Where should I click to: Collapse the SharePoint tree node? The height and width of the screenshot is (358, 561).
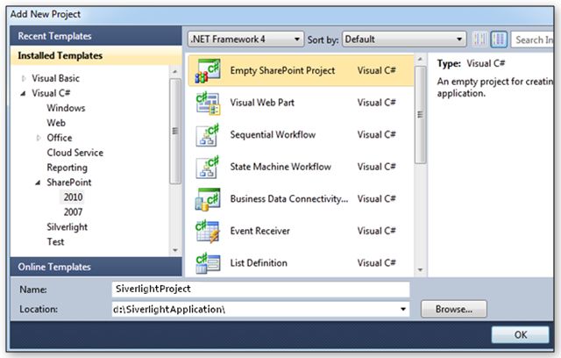pos(38,183)
